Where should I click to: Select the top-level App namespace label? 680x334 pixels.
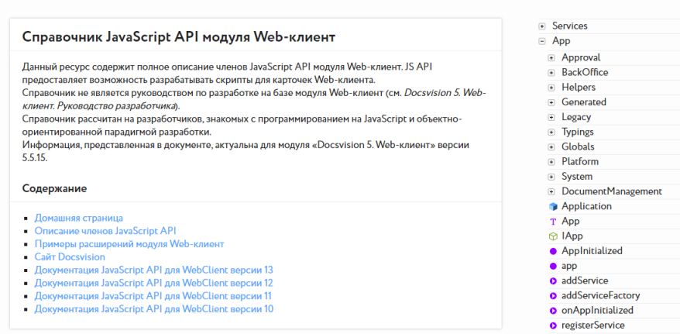point(562,41)
